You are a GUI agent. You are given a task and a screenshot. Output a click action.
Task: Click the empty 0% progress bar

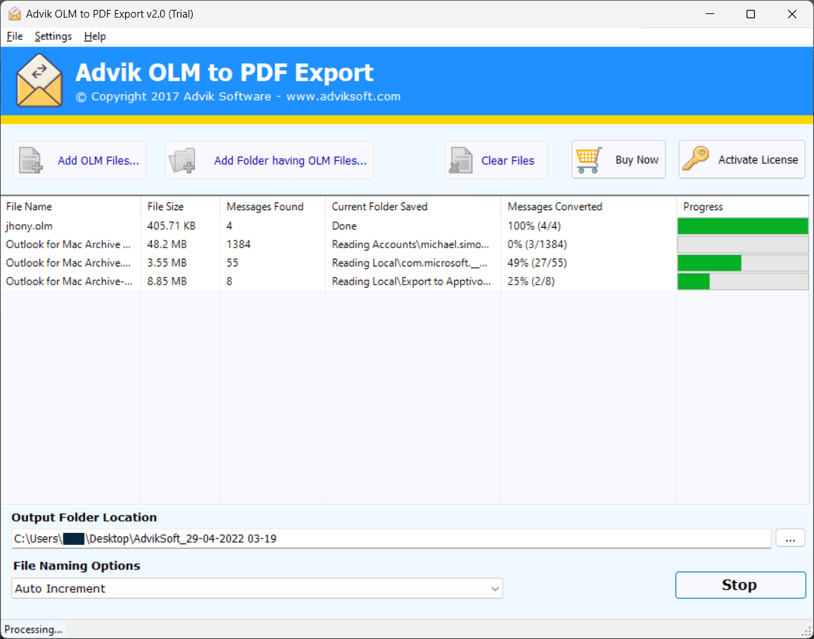pyautogui.click(x=743, y=244)
